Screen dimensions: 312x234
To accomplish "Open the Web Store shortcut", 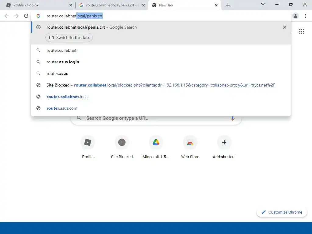I will tap(190, 147).
